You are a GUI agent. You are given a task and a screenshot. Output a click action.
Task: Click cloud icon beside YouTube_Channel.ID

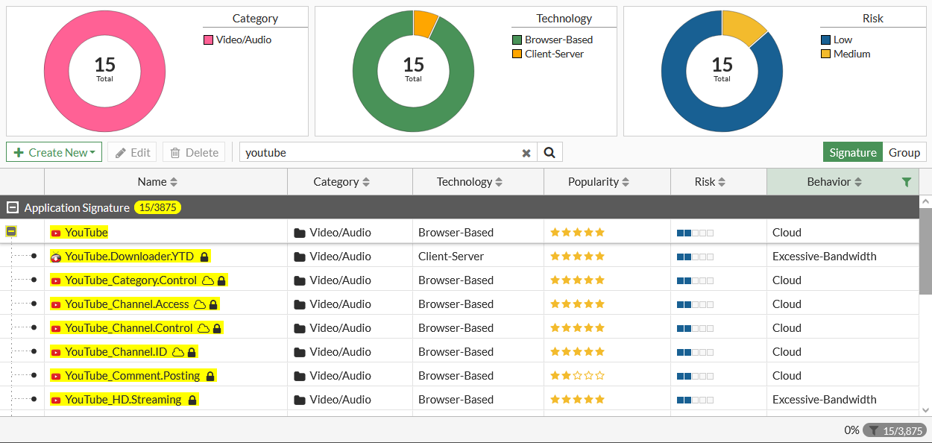(178, 352)
